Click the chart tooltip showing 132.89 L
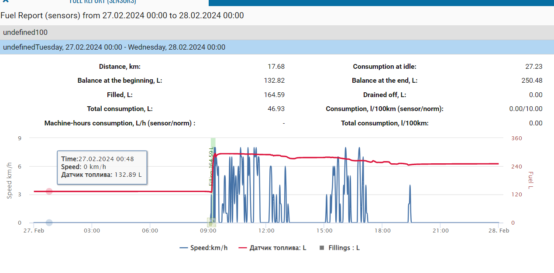The height and width of the screenshot is (273, 554). pos(102,167)
